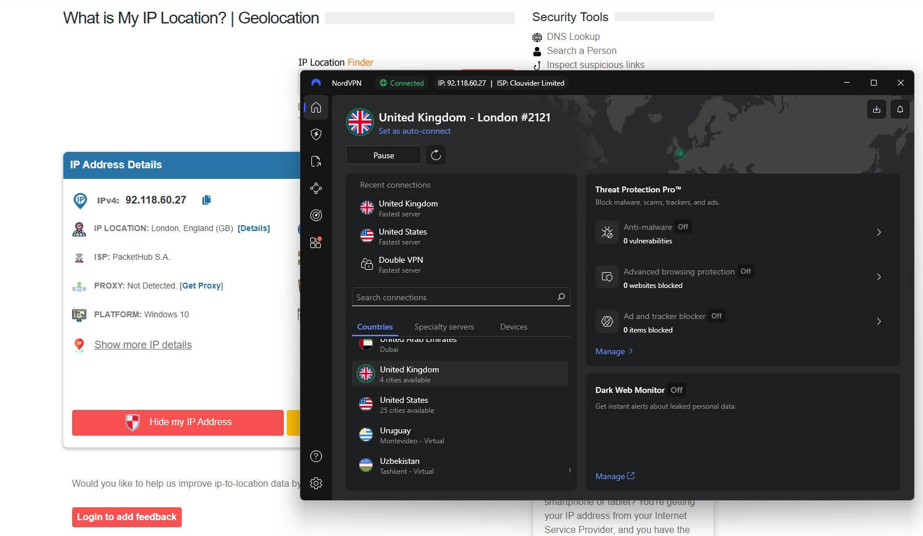Toggle Ad and tracker blocker Off badge
Image resolution: width=923 pixels, height=536 pixels.
(717, 316)
